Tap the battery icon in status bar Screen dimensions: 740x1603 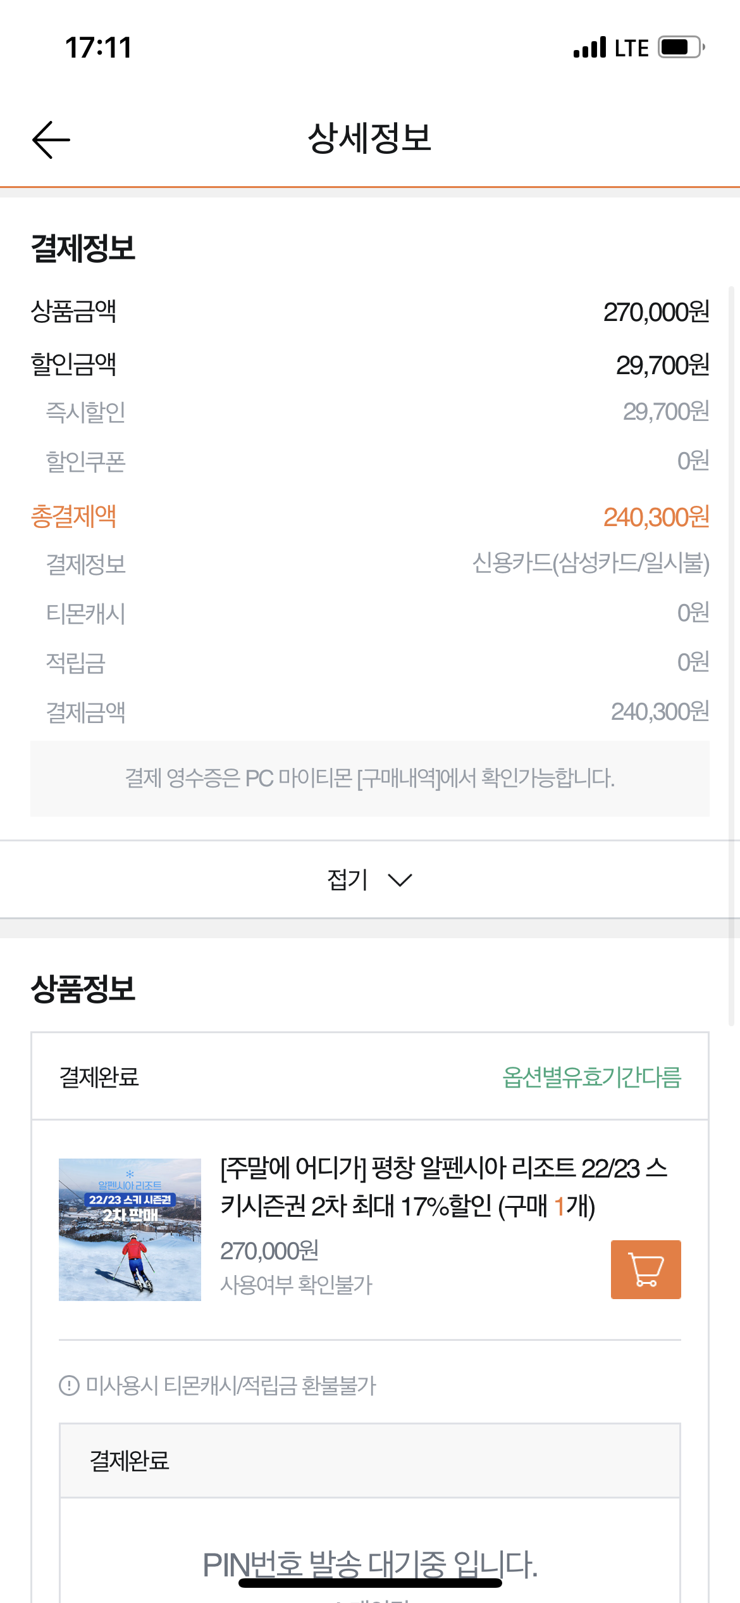coord(681,47)
